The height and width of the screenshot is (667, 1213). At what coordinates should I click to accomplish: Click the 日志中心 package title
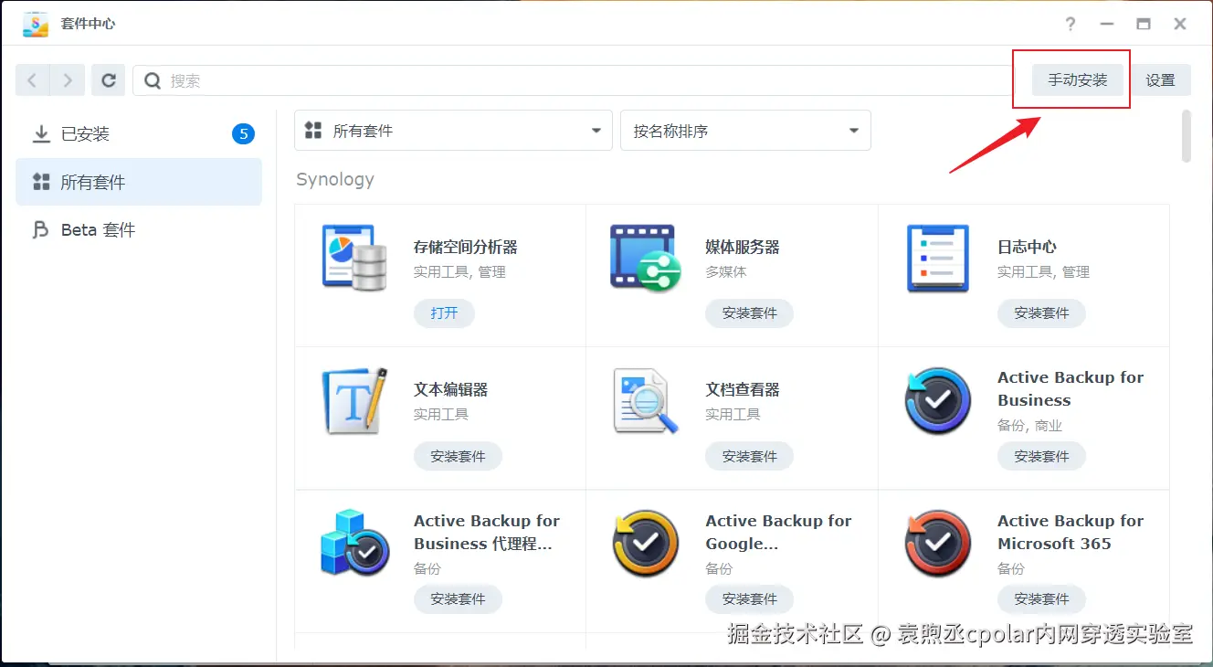1027,247
